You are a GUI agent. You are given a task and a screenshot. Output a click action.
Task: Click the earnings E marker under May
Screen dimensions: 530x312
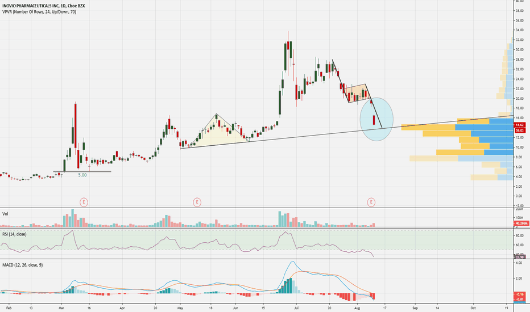(x=197, y=203)
